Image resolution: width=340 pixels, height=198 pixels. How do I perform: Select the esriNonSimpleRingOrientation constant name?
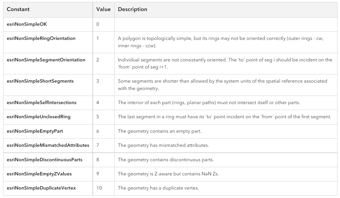coord(41,38)
